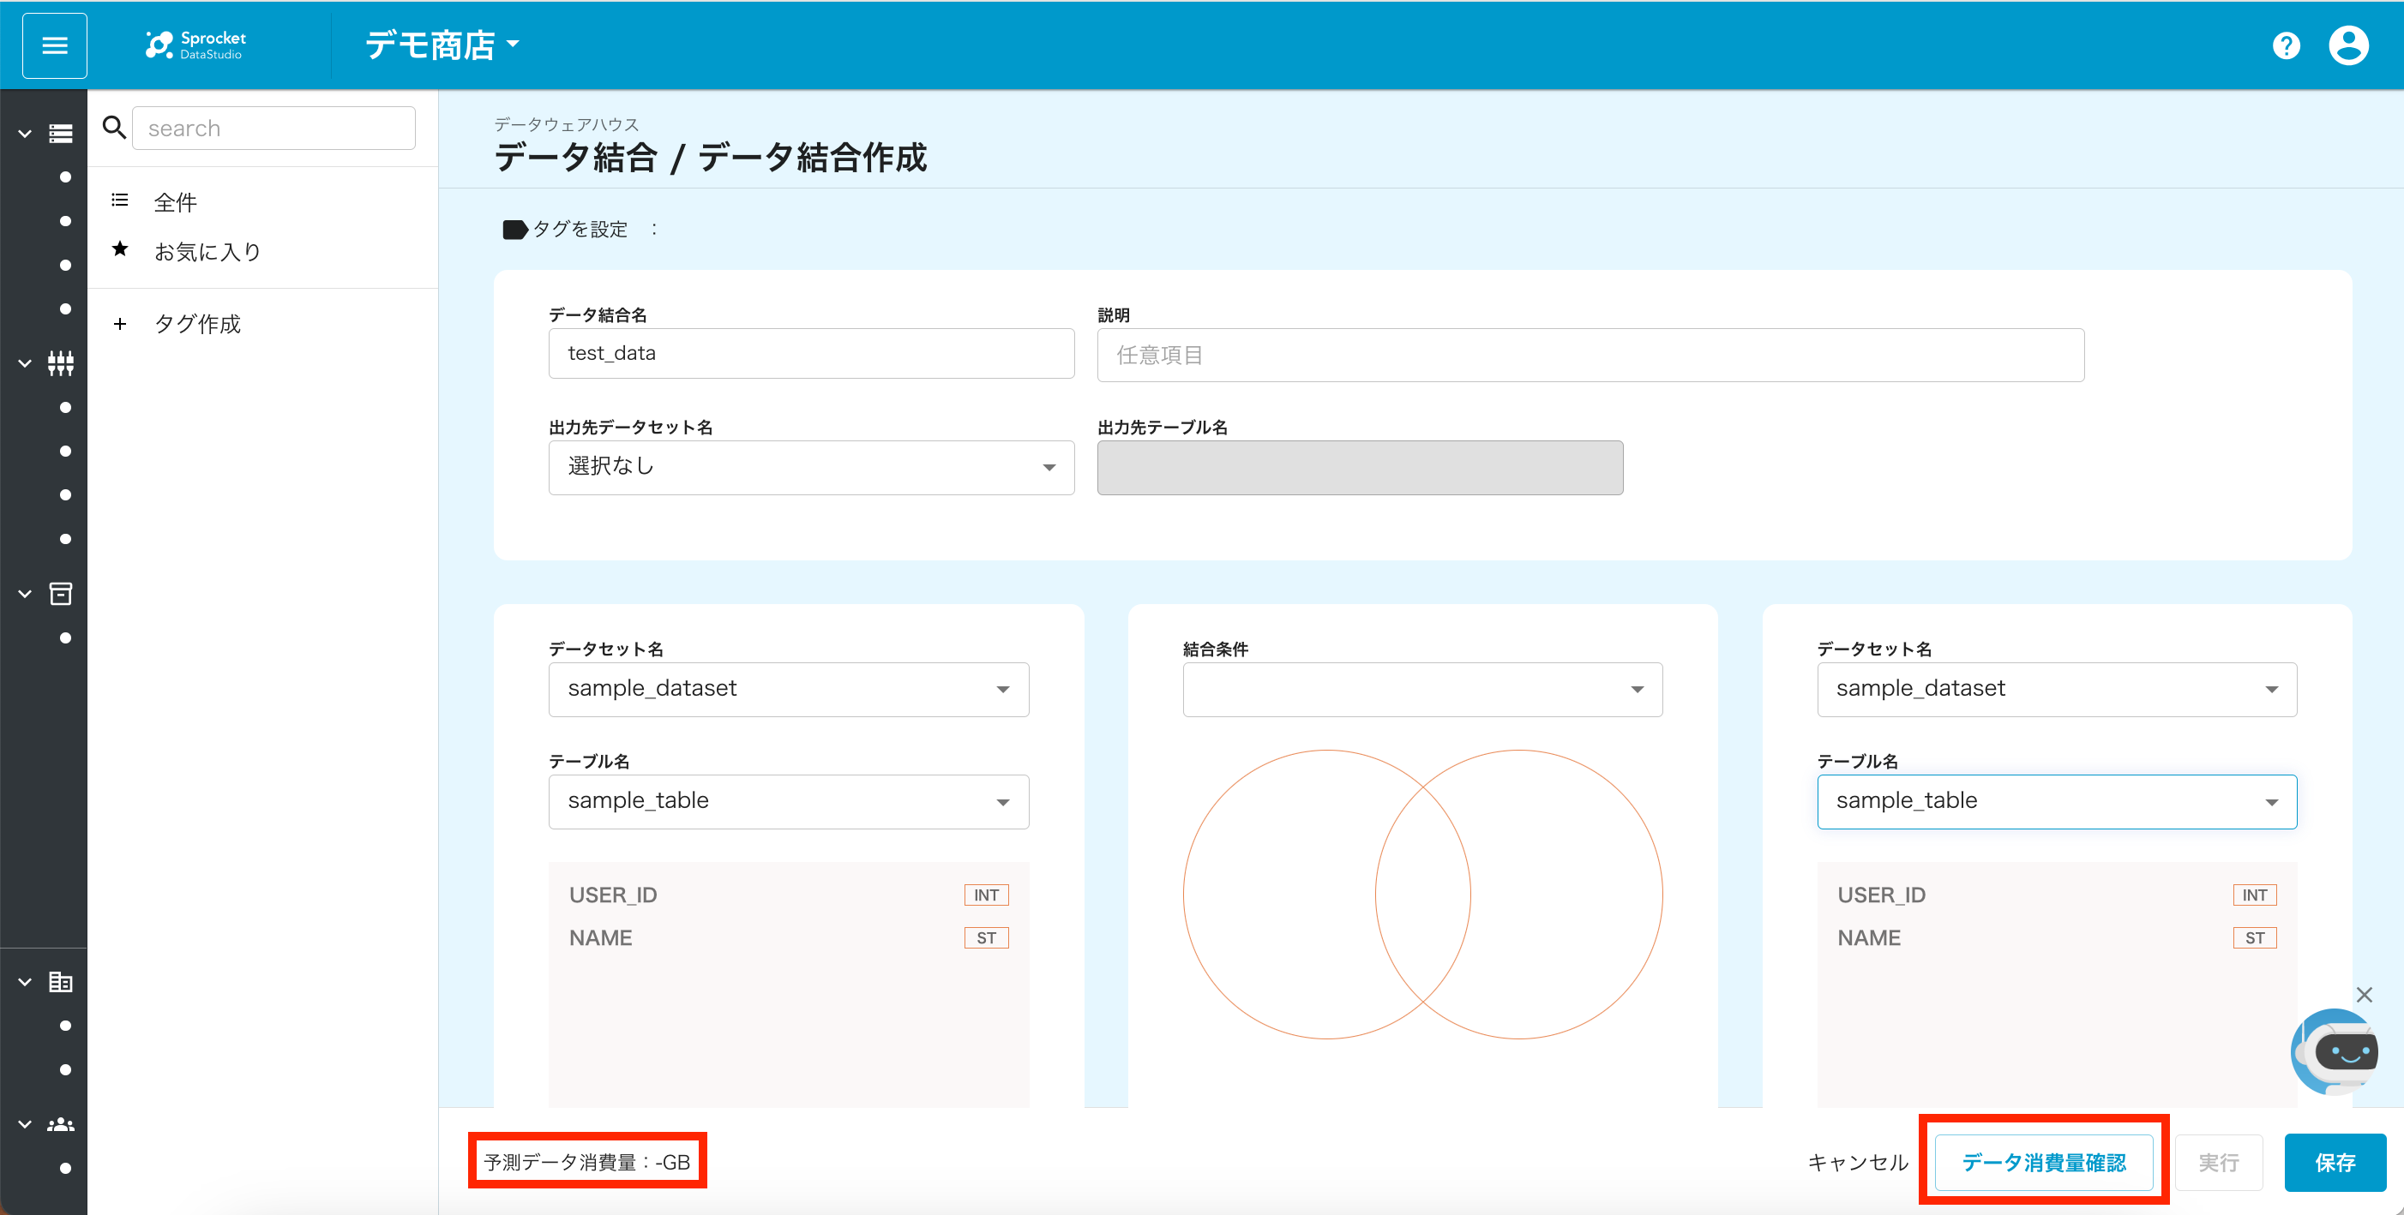
Task: Collapse the people group sidebar section
Action: click(25, 1124)
